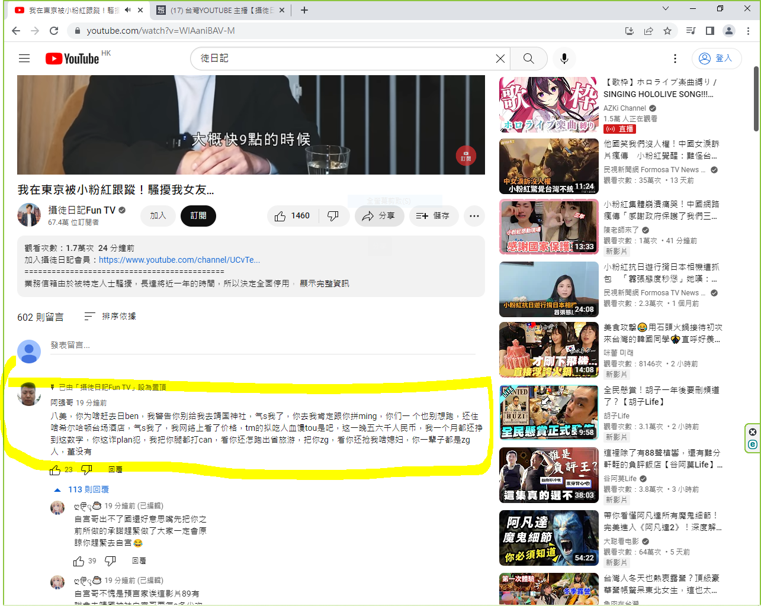Go forward with the browser forward arrow

35,31
